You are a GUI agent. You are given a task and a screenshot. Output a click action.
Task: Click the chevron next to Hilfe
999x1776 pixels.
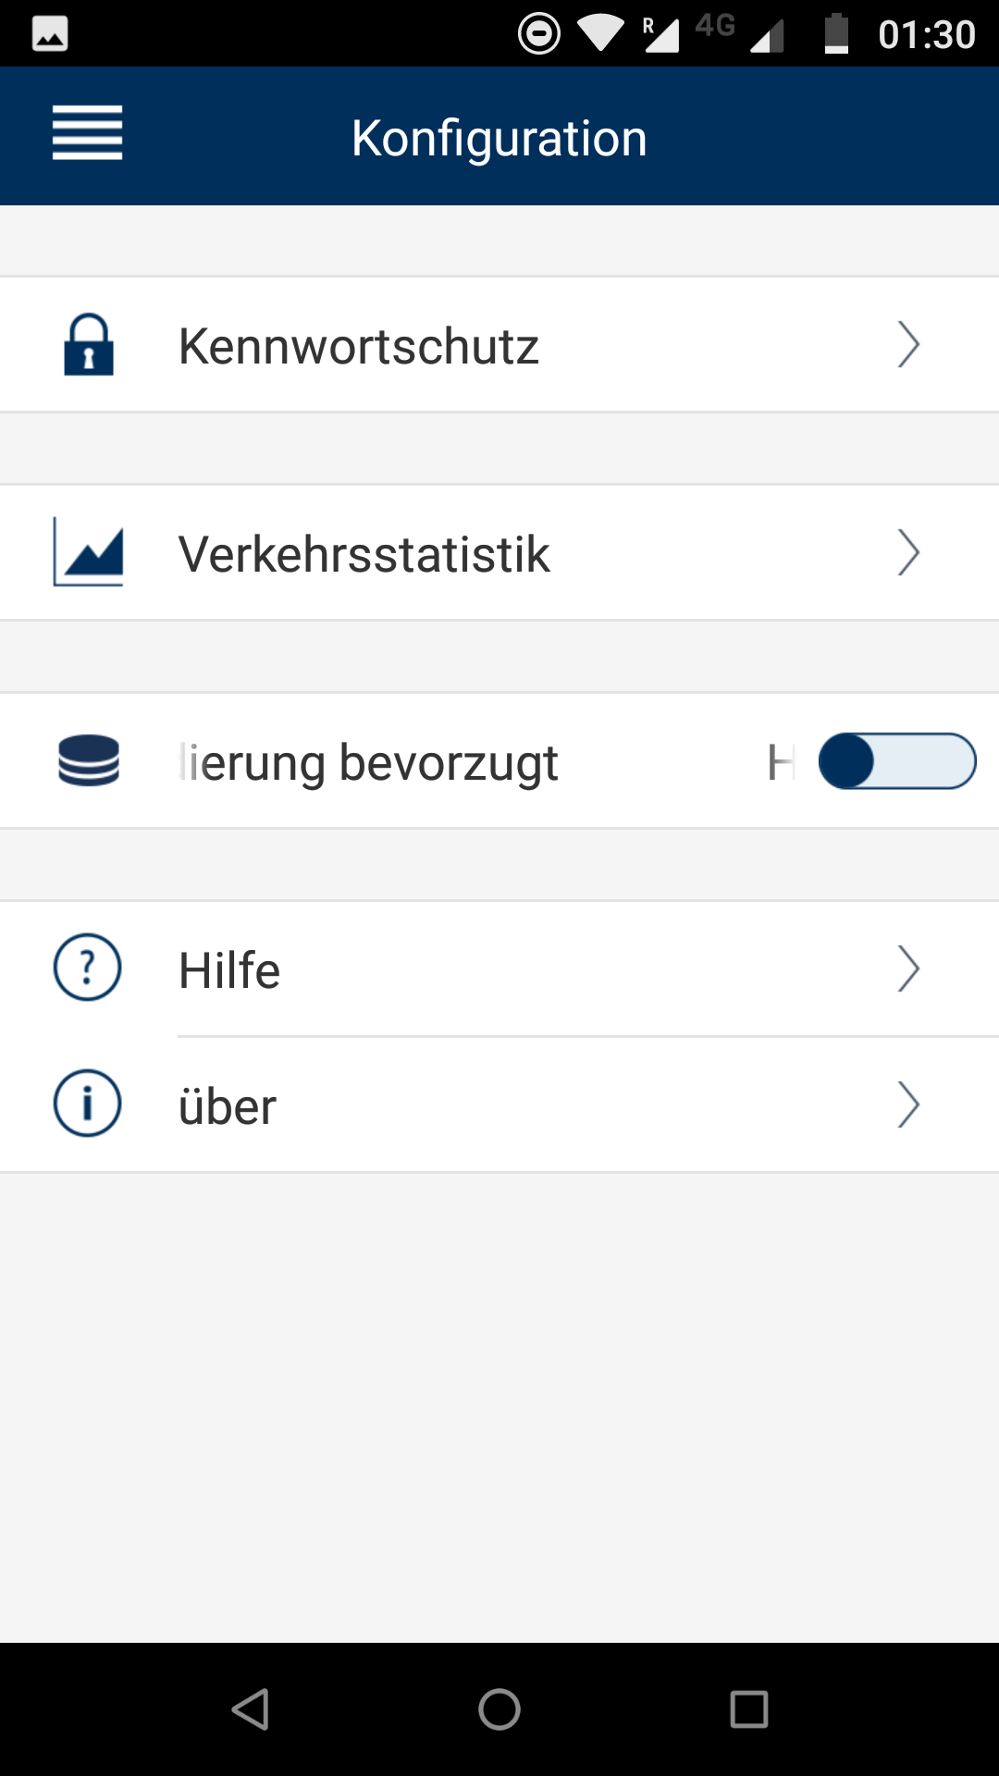pos(908,969)
